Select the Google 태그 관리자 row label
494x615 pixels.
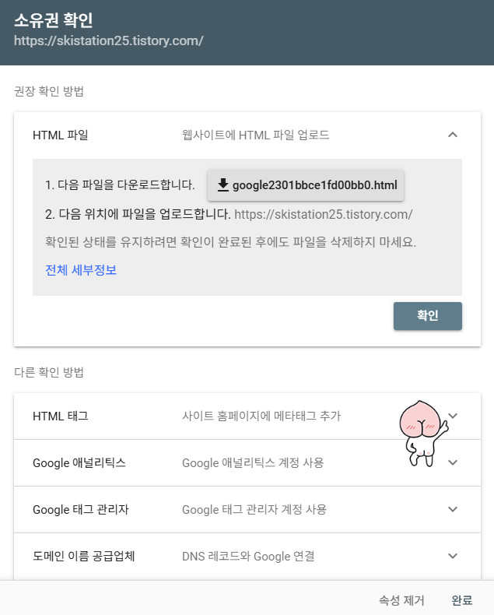point(81,509)
